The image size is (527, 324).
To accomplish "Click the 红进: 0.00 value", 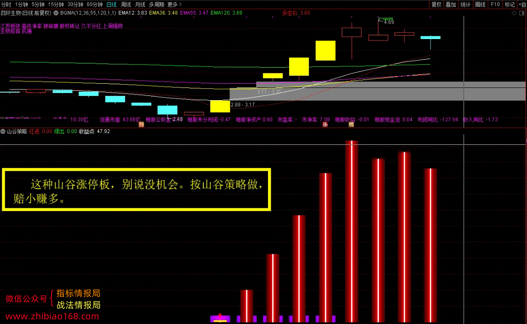I will [41, 131].
